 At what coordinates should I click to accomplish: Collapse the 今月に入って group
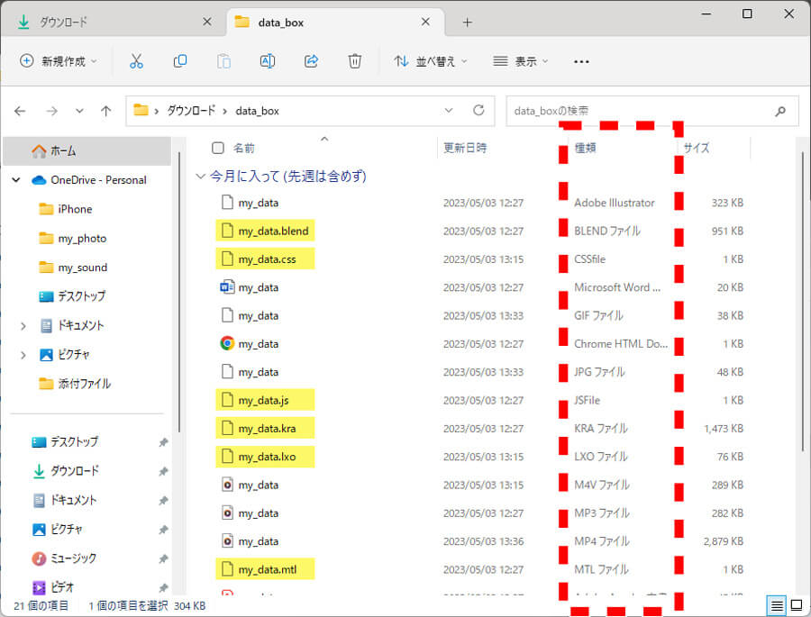coord(200,177)
